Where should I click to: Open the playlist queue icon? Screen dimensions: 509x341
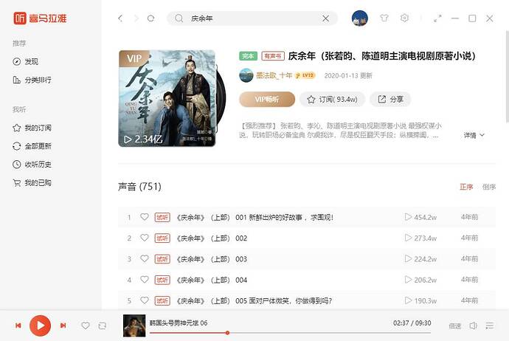(x=490, y=325)
